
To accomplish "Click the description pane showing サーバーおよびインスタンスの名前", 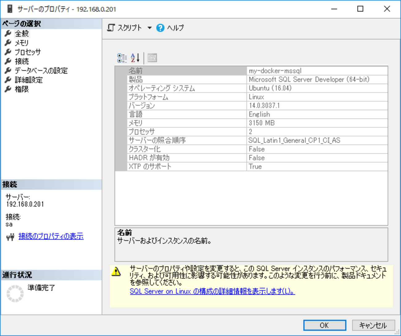I will 251,245.
